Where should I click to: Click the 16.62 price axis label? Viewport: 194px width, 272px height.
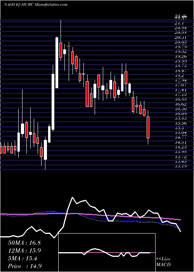[180, 105]
